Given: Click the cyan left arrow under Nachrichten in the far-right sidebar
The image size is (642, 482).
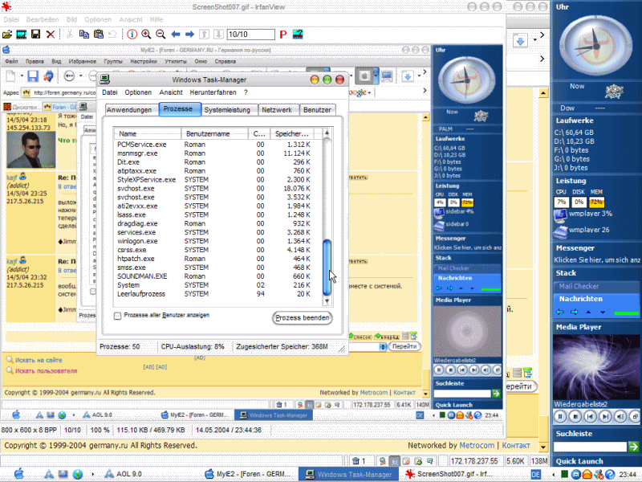Looking at the screenshot, I should click(x=560, y=312).
